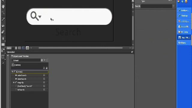Image resolution: width=192 pixels, height=108 pixels.
Task: Select the Pen tool
Action: [x=3, y=38]
